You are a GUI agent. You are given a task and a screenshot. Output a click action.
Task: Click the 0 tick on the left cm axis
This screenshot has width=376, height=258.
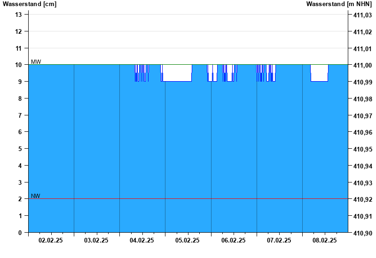tap(20, 233)
